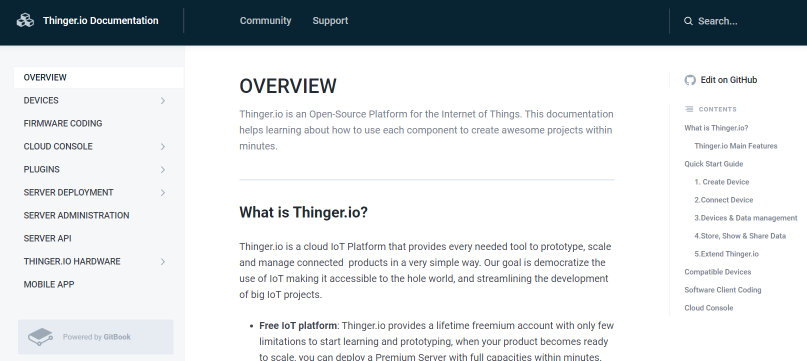Expand the CLOUD CONSOLE section chevron
The width and height of the screenshot is (807, 361).
pos(163,146)
